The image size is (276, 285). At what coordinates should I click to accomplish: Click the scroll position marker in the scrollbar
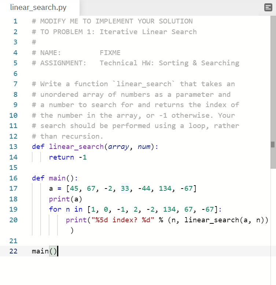[x=273, y=145]
